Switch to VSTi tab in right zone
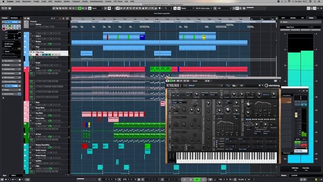Image resolution: width=323 pixels, height=182 pixels. (x=284, y=18)
